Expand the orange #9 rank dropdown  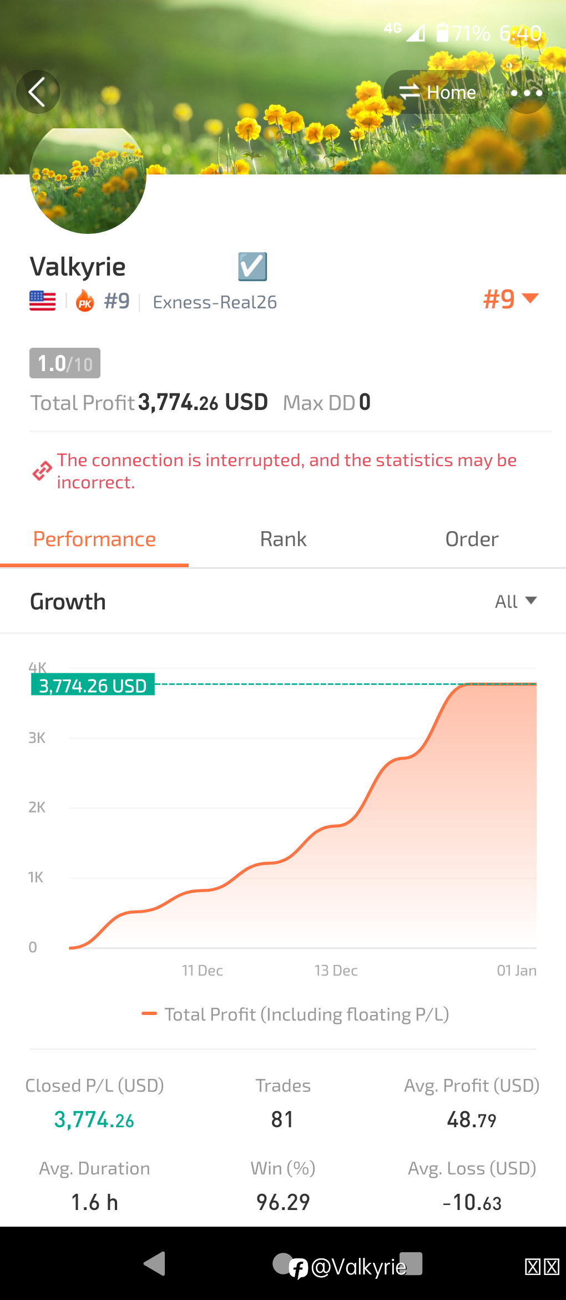click(511, 299)
